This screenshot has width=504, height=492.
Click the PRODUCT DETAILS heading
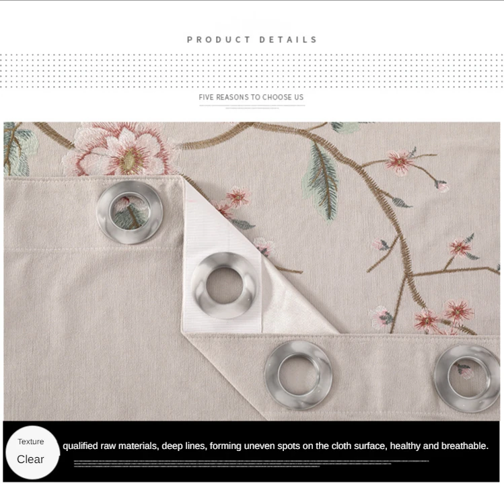click(252, 40)
